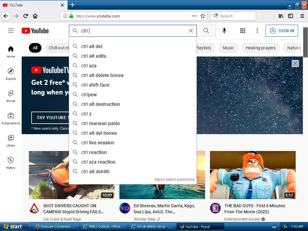The image size is (308, 231).
Task: Select the Healing prayers filter chip
Action: click(x=260, y=48)
